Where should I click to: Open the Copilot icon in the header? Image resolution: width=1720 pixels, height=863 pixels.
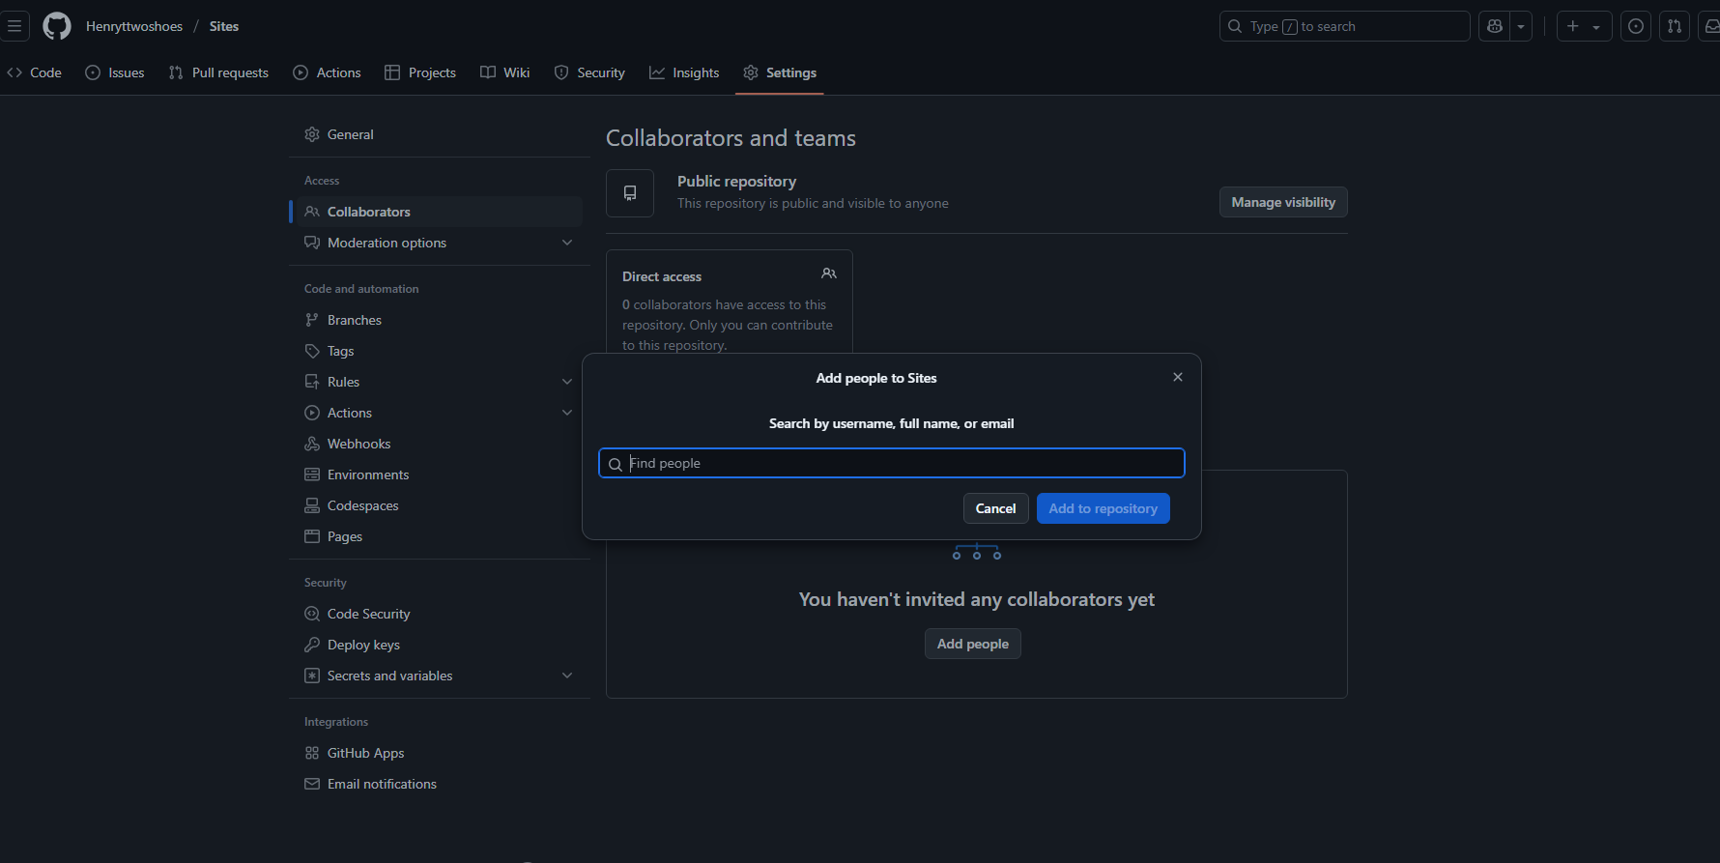[1495, 26]
